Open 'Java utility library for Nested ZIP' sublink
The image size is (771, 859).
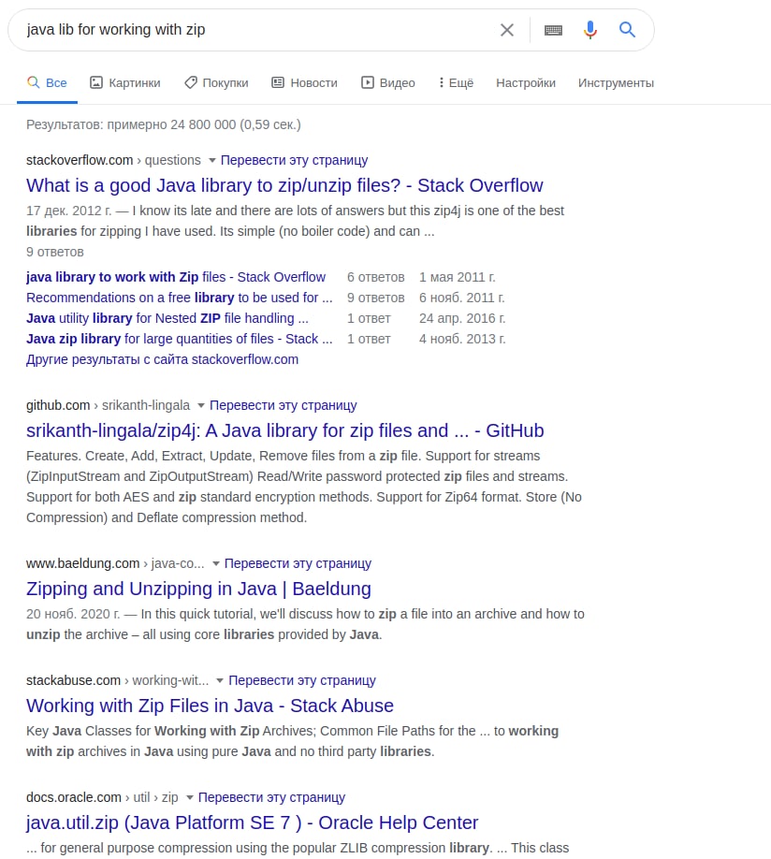[167, 318]
